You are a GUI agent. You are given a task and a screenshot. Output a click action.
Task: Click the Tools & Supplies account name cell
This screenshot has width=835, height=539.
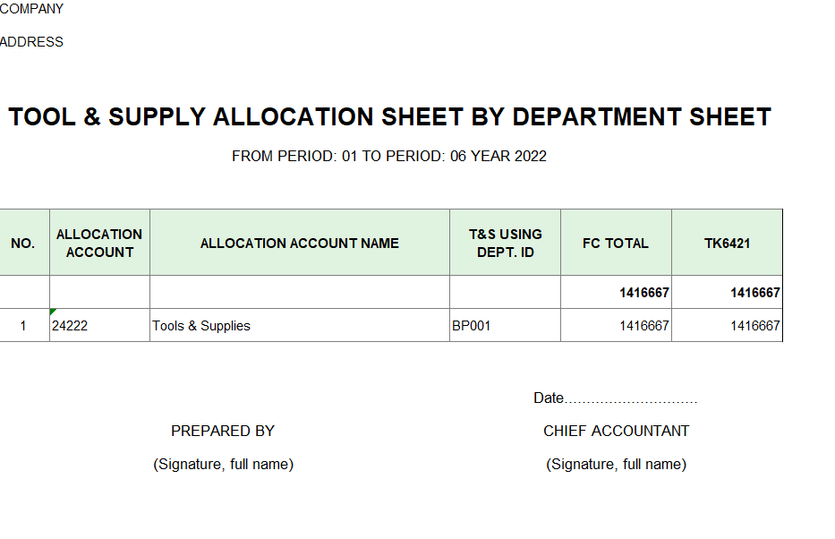[202, 326]
